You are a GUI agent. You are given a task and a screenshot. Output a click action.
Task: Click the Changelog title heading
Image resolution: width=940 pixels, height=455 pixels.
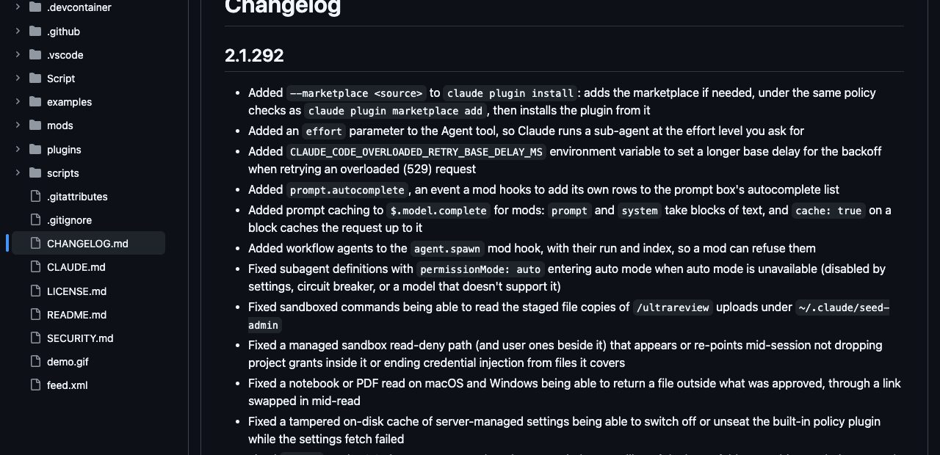[x=283, y=7]
